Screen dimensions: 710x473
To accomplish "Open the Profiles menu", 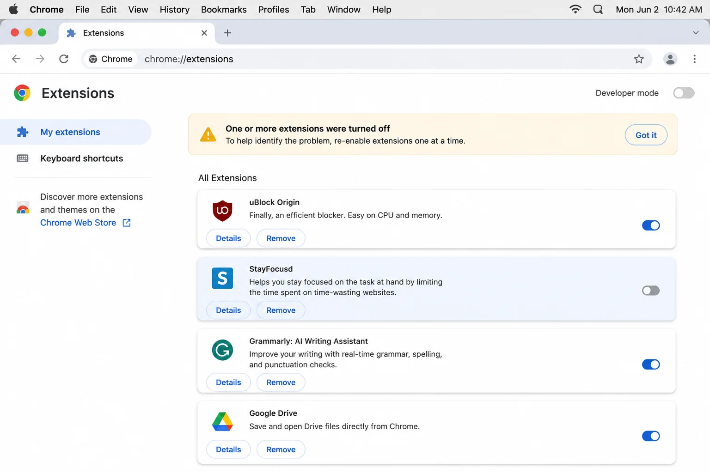I will click(274, 9).
